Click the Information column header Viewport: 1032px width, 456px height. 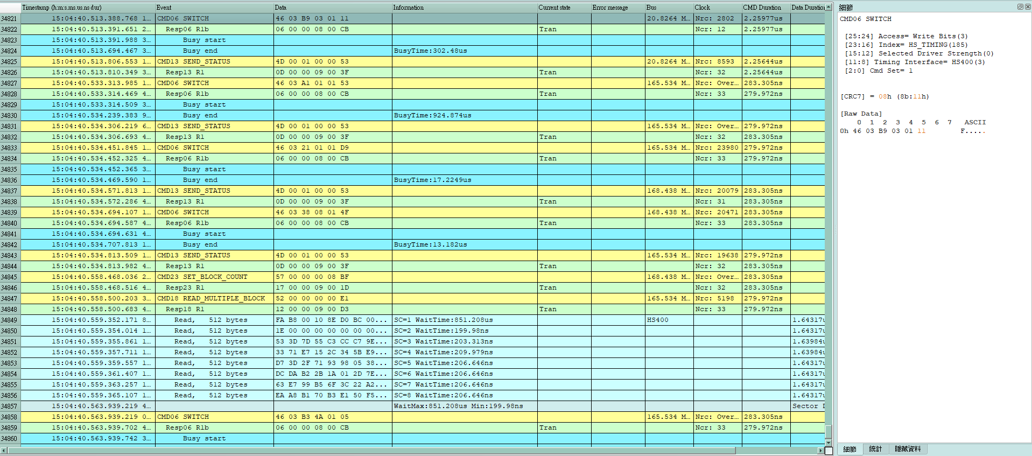click(465, 8)
